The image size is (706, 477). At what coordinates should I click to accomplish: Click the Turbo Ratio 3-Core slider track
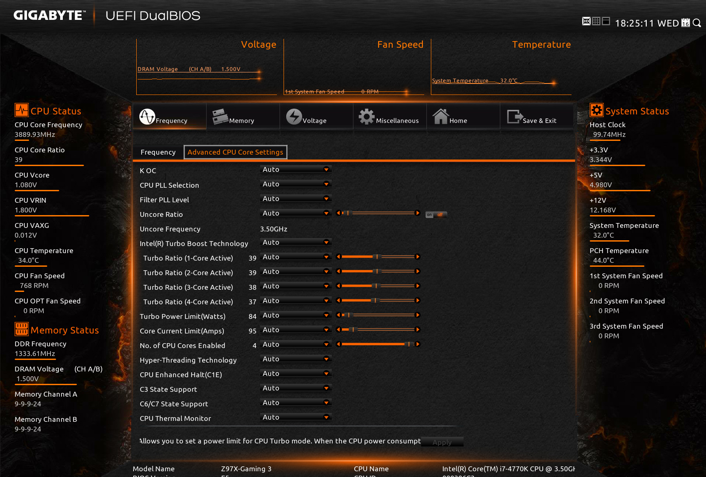[378, 286]
